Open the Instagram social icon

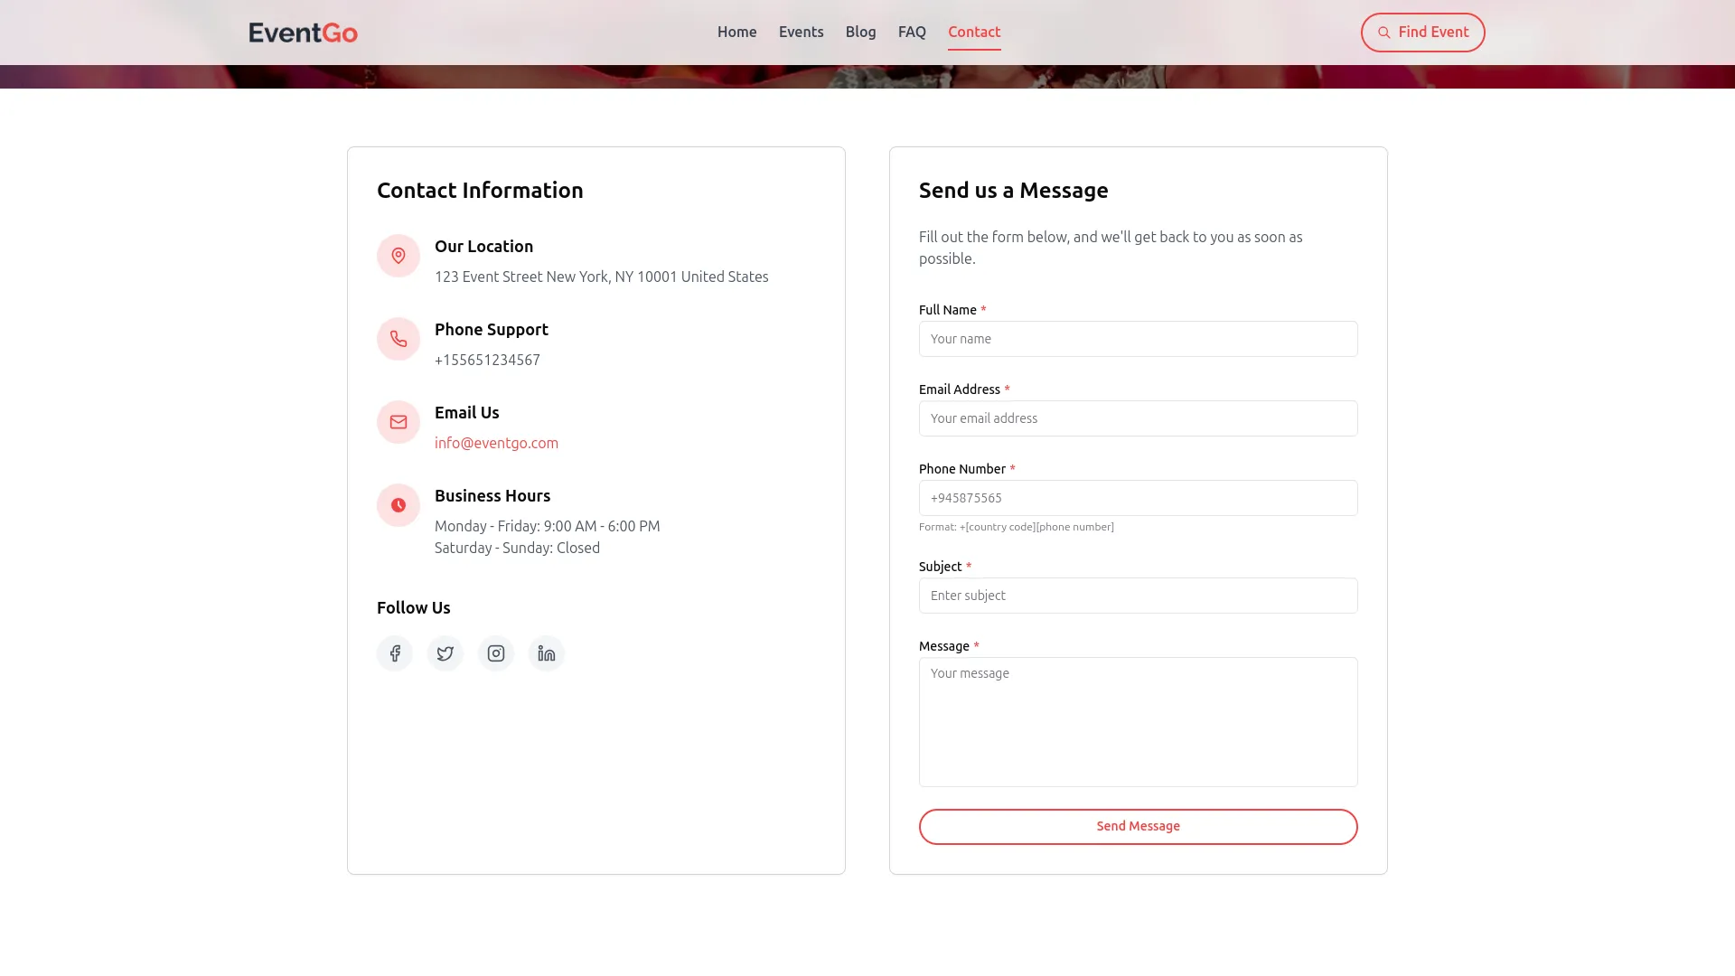pos(496,653)
